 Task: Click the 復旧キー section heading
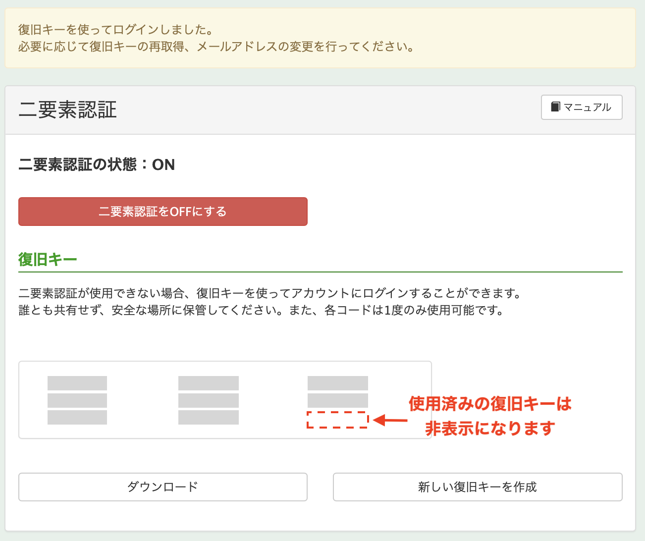coord(47,259)
